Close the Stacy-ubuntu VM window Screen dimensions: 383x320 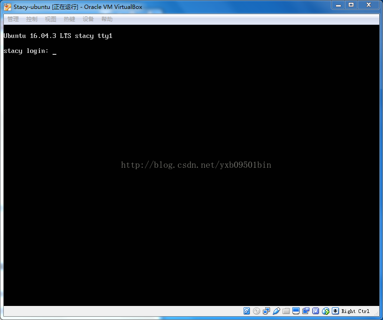[x=369, y=5]
